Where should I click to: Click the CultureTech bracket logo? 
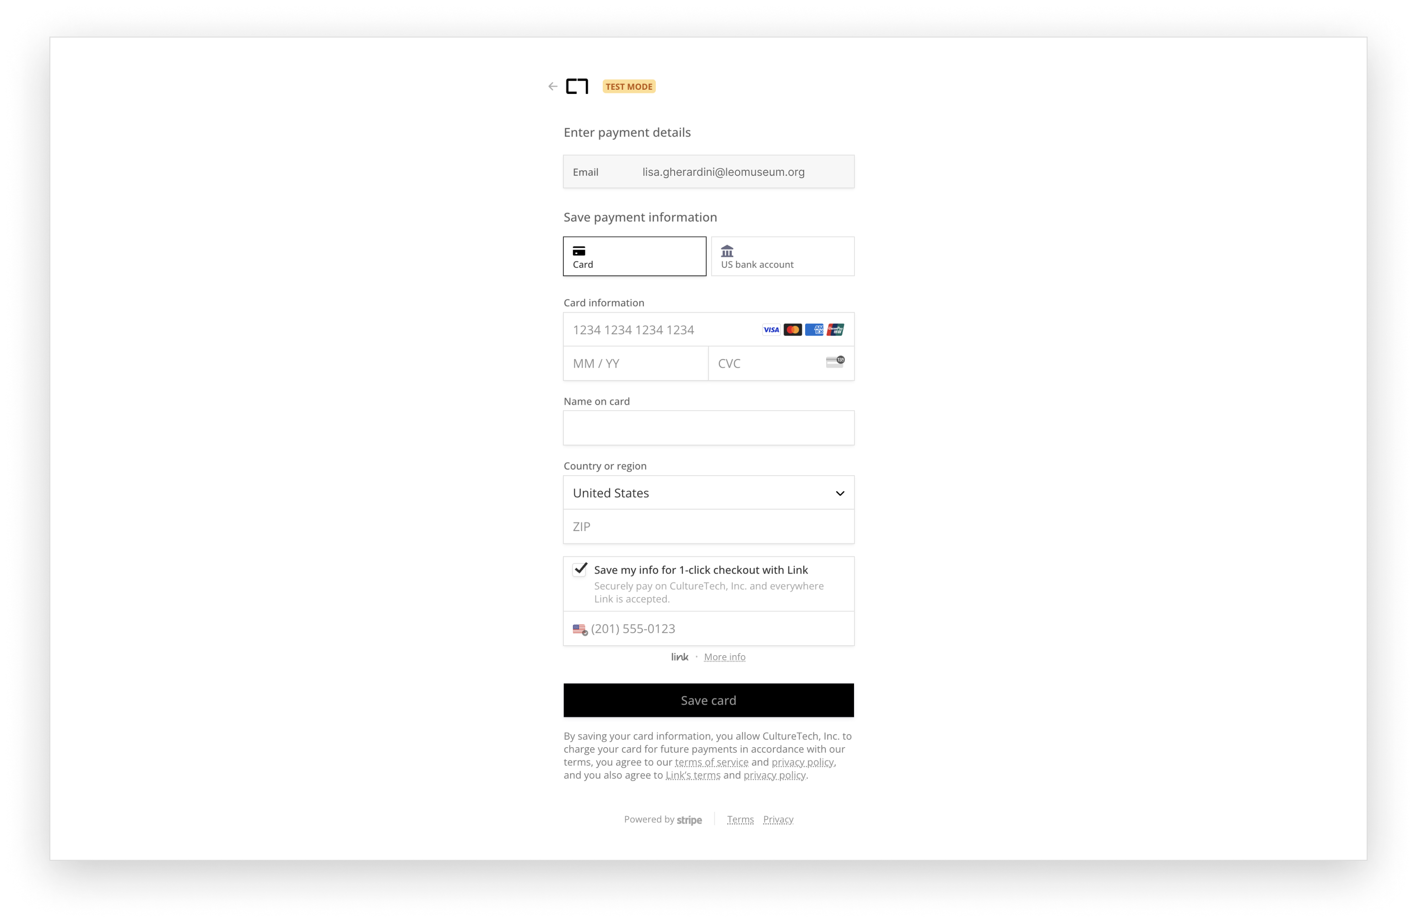pos(577,87)
